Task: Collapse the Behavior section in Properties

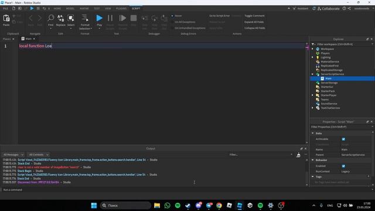Action: coord(313,160)
